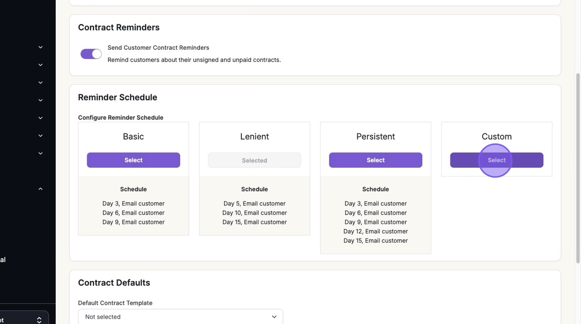Screen dimensions: 581x324
Task: Click the Contract Defaults heading
Action: point(114,283)
